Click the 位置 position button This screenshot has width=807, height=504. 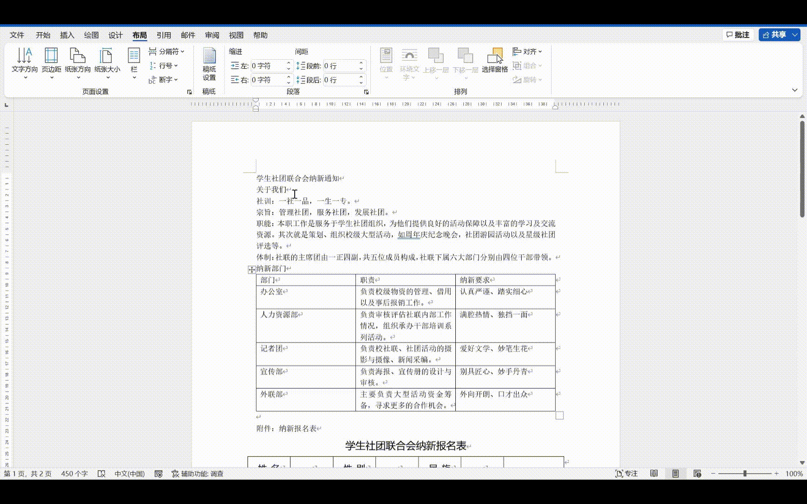pyautogui.click(x=386, y=63)
